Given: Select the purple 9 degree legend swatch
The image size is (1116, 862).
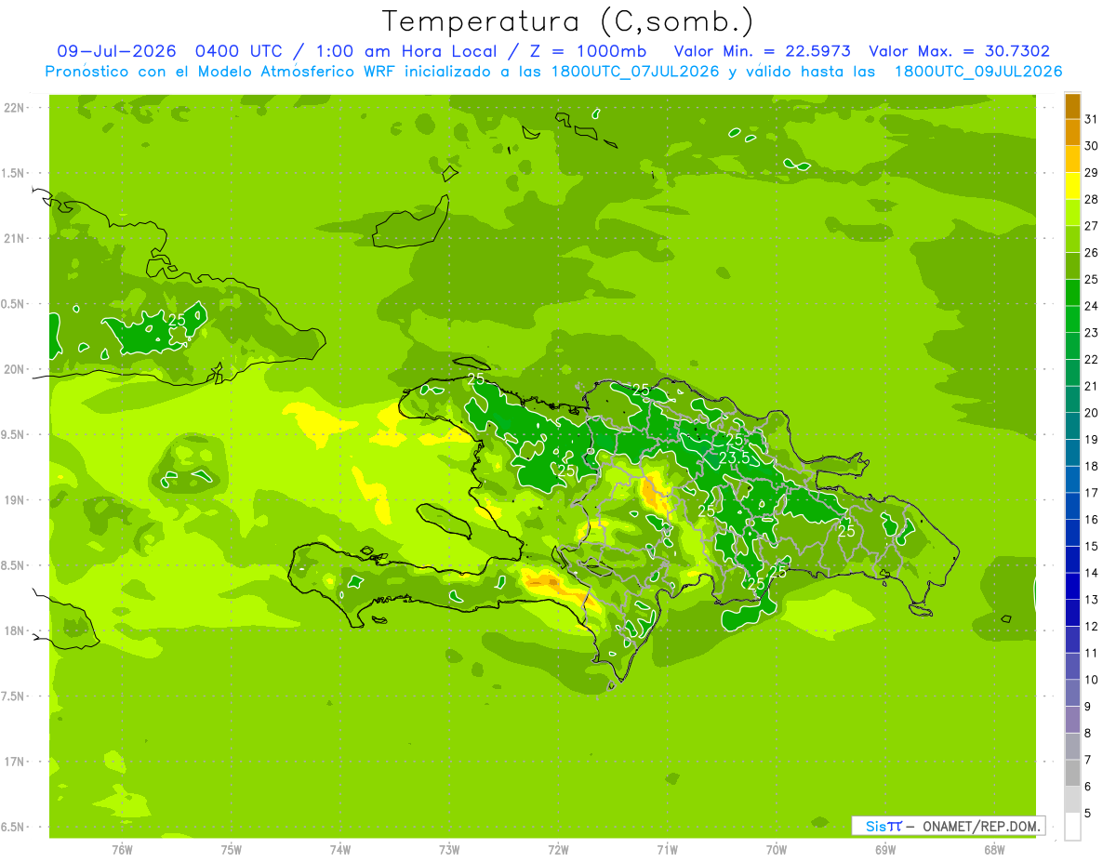Looking at the screenshot, I should (1072, 693).
